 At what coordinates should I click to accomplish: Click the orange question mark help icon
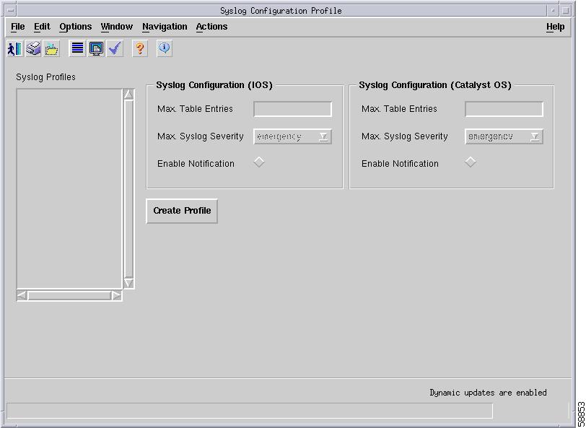coord(140,48)
